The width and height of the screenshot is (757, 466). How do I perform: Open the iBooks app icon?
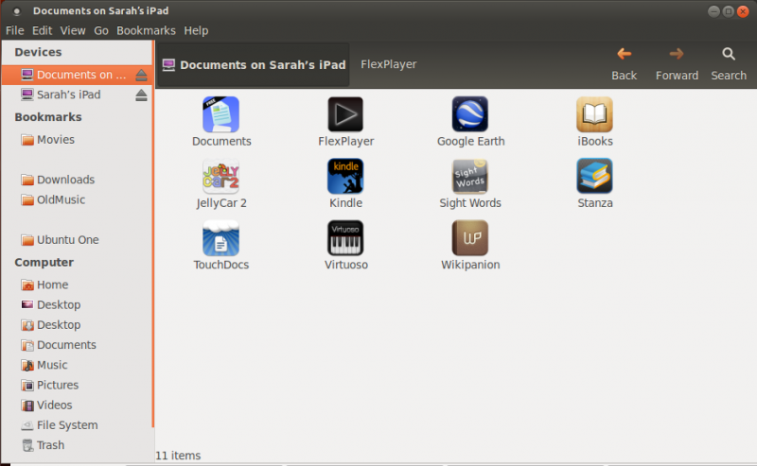point(594,114)
